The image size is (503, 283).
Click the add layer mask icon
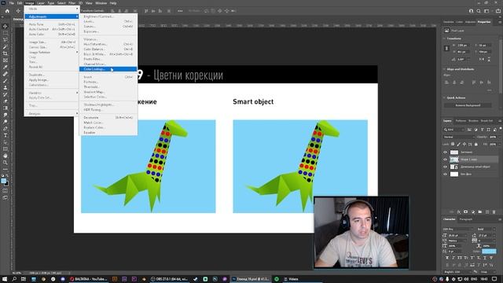pyautogui.click(x=465, y=212)
